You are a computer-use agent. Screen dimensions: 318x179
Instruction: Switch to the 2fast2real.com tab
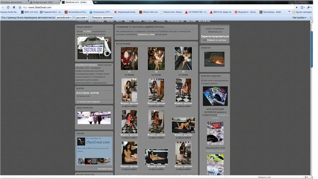[x=77, y=2]
